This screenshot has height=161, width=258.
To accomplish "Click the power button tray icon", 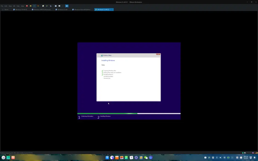I will 241,157.
